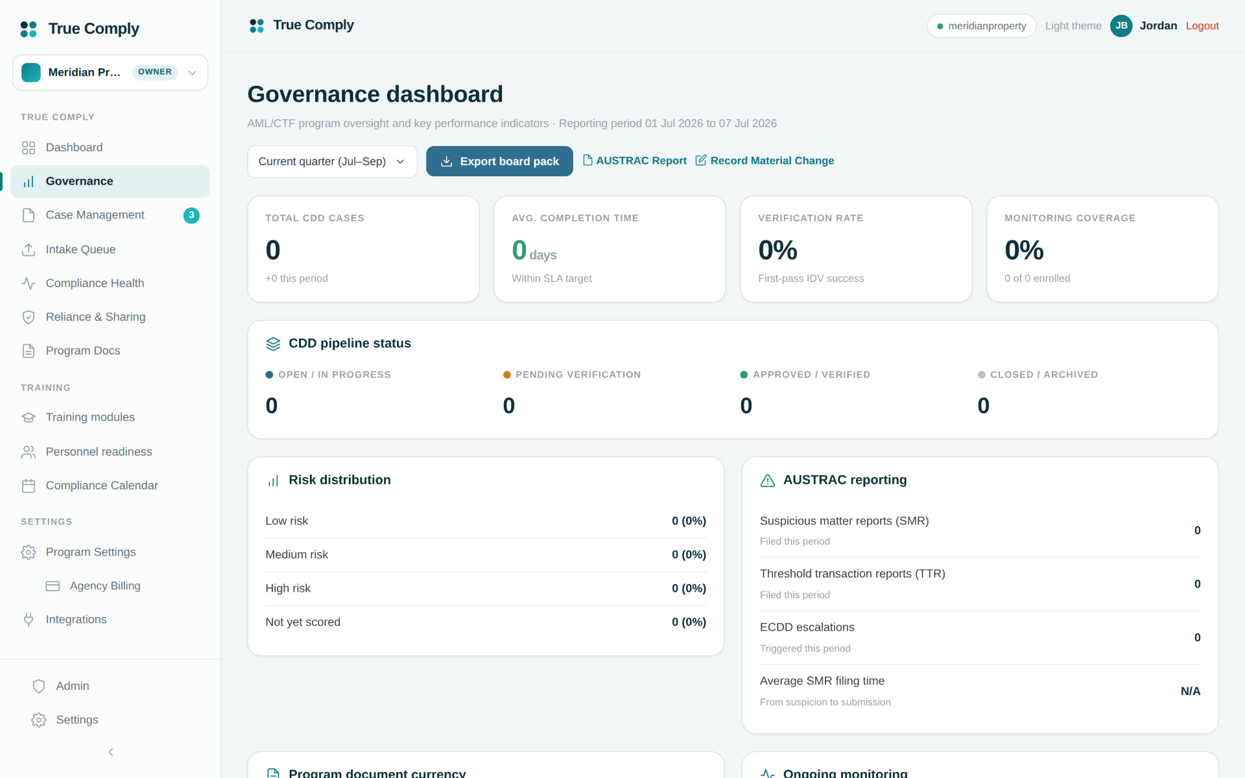Screen dimensions: 1245x778
Task: Click the Export board pack button
Action: click(499, 161)
